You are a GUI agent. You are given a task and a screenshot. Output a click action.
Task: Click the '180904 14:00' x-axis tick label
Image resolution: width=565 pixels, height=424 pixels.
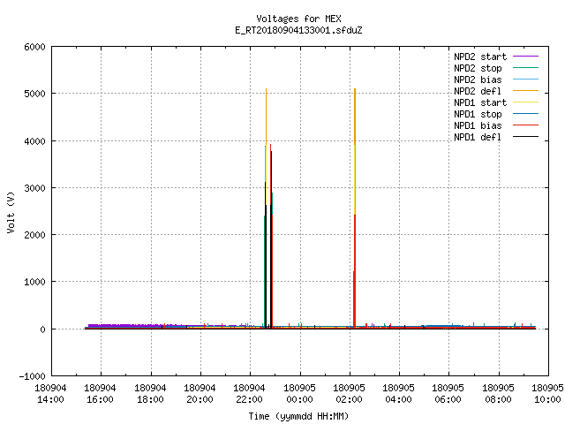click(50, 394)
